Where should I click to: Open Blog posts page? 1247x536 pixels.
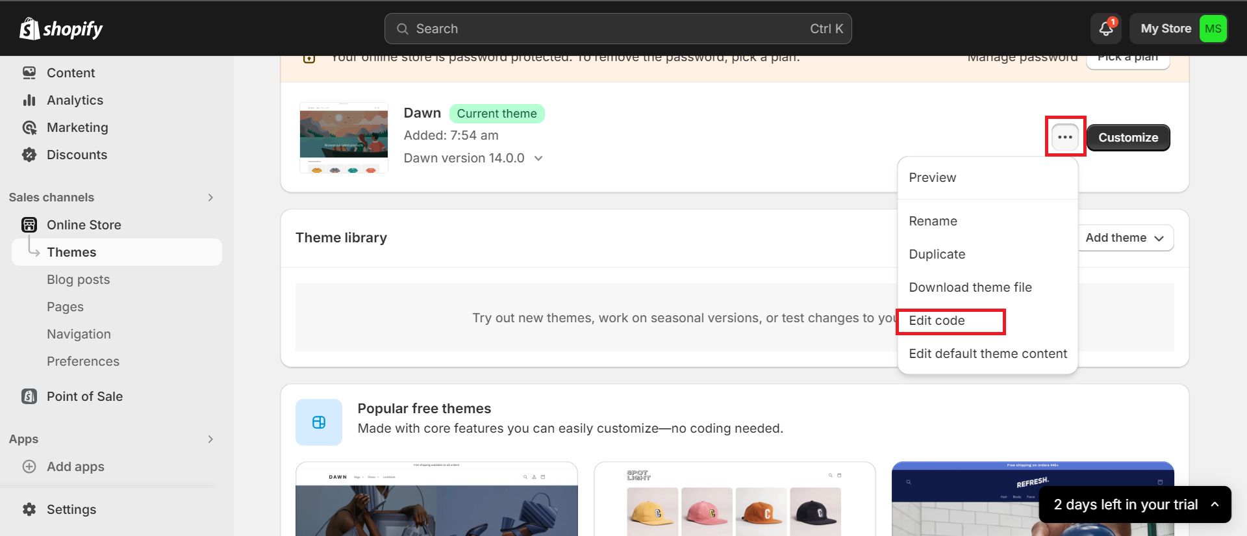(x=78, y=279)
